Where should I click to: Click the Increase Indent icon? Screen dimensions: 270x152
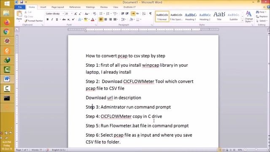[x=127, y=14]
